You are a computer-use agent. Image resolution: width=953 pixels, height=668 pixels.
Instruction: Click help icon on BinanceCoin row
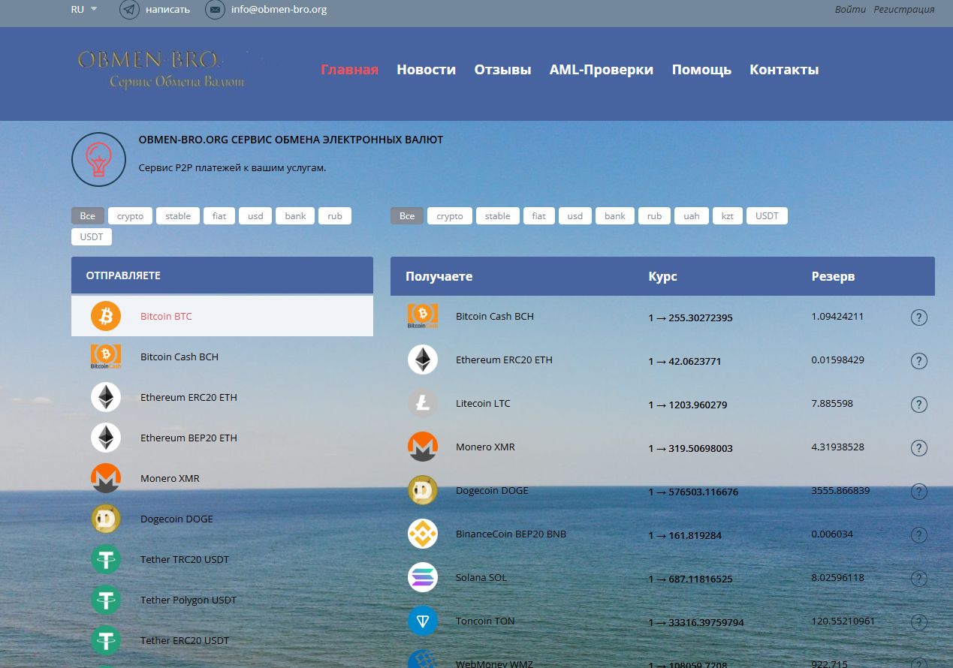(x=918, y=535)
